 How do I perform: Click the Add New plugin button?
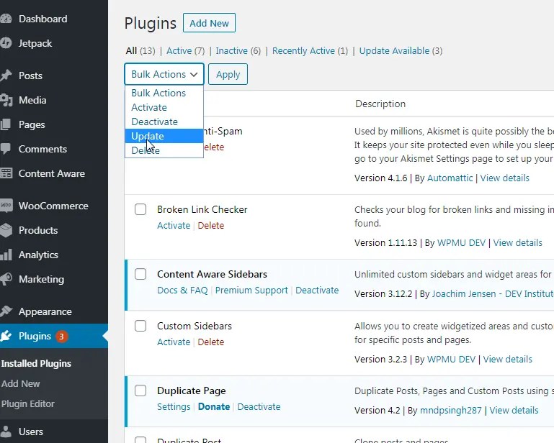[209, 23]
